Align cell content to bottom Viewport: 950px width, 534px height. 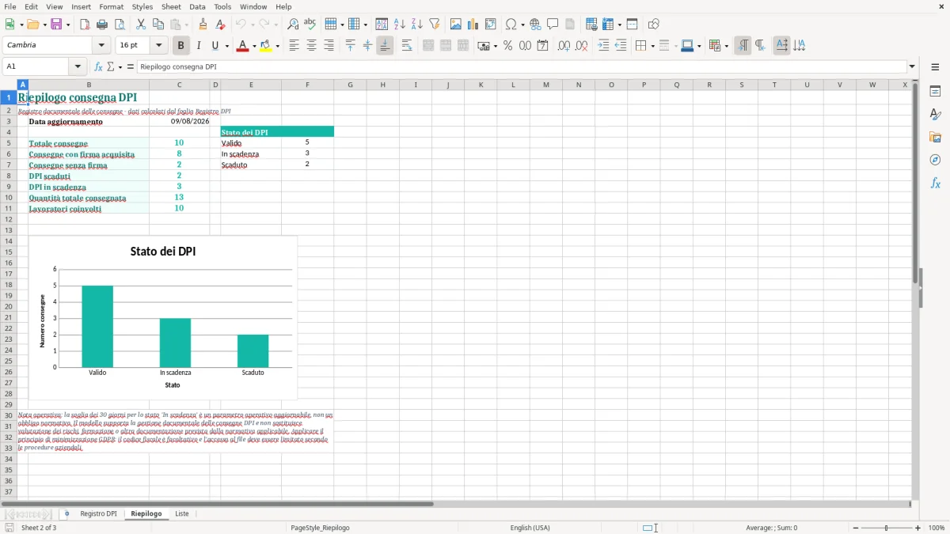coord(385,46)
